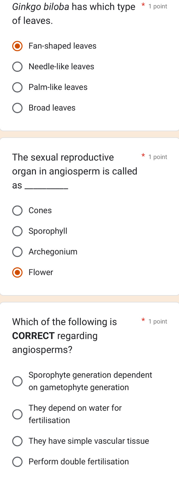Choose They depend on water for fertilisation
Image resolution: width=179 pixels, height=478 pixels.
(x=17, y=414)
